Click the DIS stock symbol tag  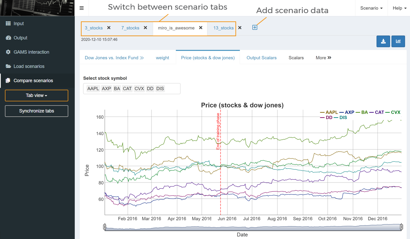click(x=160, y=89)
